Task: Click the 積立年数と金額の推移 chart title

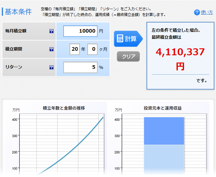Action: point(64,108)
